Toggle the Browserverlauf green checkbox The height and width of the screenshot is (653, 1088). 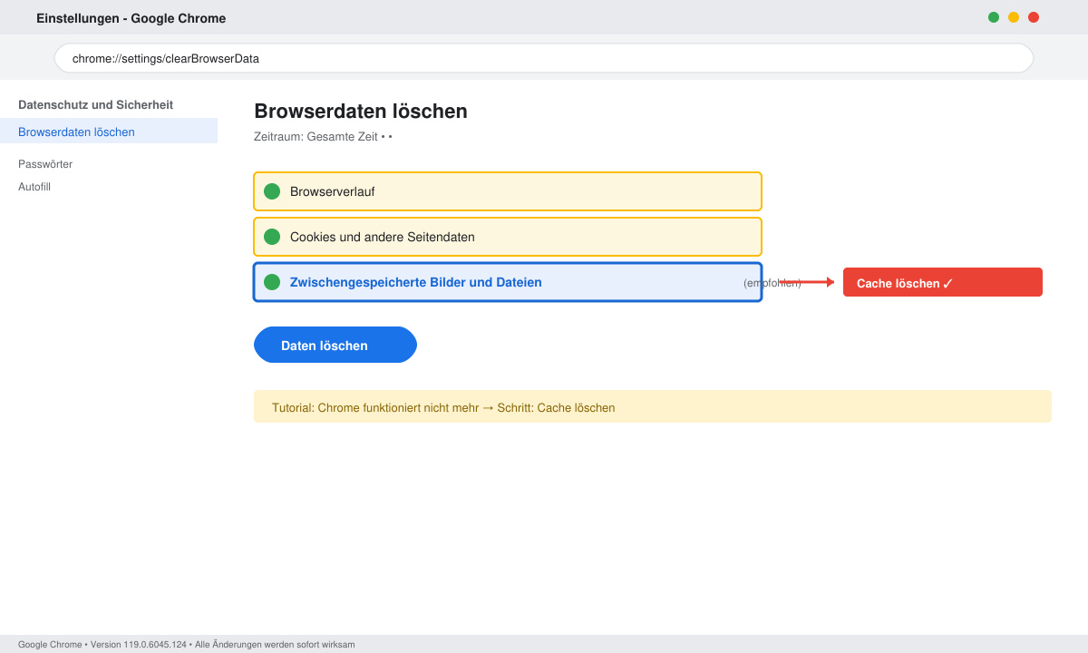(x=272, y=191)
